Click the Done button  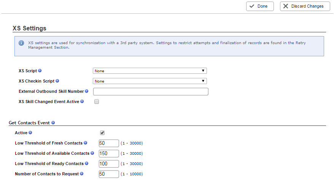[x=260, y=6]
